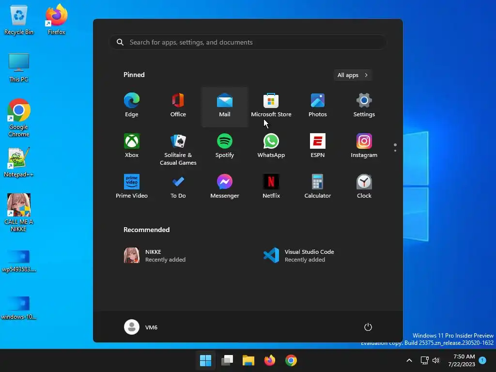This screenshot has width=496, height=372.
Task: Open the notification badge in tray
Action: pos(482,360)
